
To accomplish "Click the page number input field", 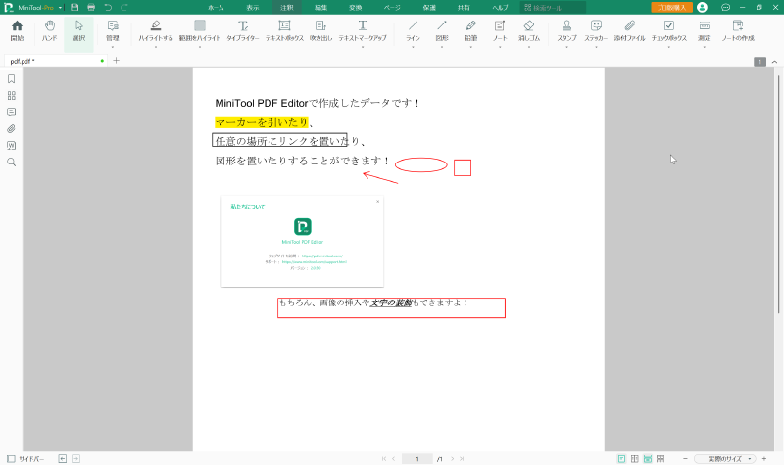I will (x=417, y=458).
